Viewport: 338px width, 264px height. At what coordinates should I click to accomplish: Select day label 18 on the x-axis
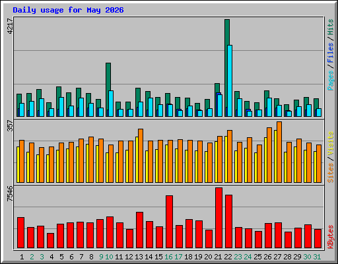point(188,257)
